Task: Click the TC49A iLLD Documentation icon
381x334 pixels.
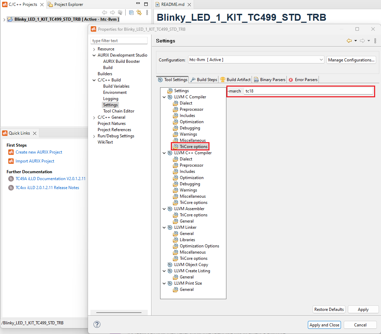Action: tap(11, 179)
